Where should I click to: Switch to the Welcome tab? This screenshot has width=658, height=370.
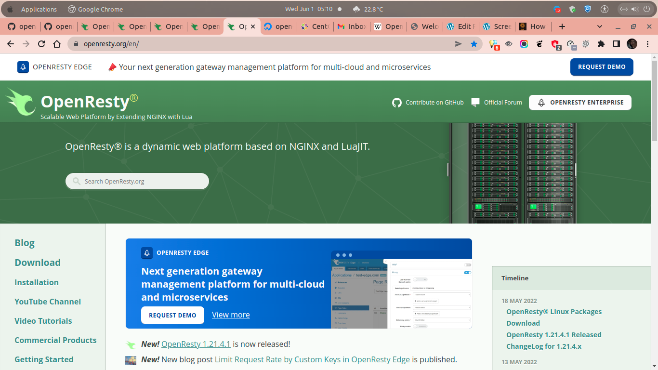pos(425,26)
